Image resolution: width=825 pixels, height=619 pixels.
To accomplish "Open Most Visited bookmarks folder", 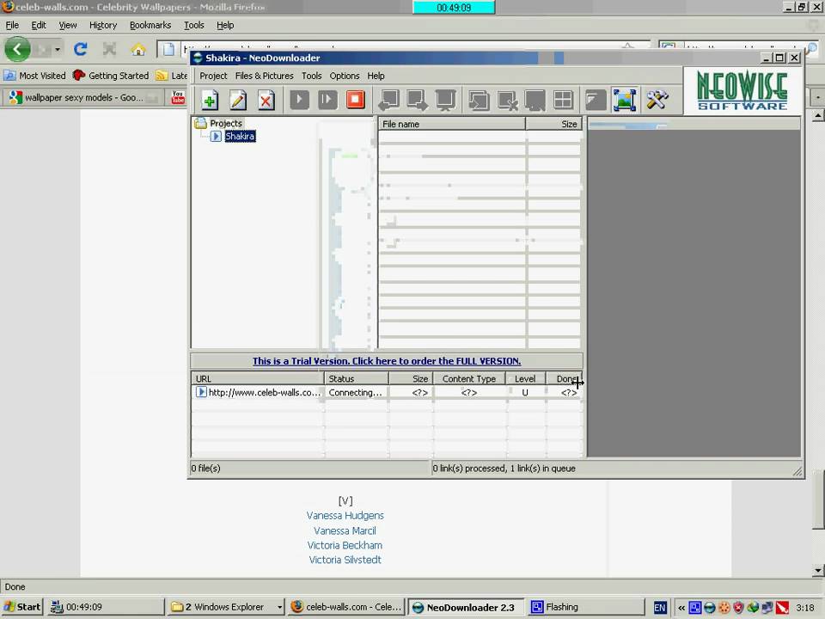I will click(x=34, y=76).
